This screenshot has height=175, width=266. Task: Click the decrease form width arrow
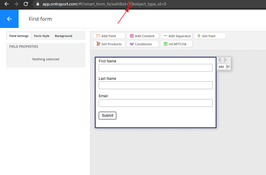tap(220, 60)
